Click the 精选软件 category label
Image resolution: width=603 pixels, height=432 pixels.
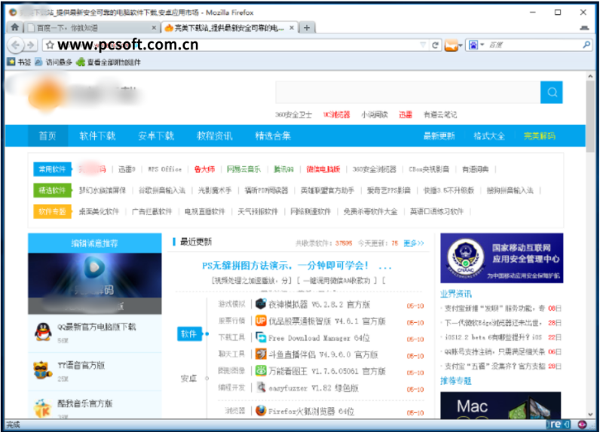52,190
